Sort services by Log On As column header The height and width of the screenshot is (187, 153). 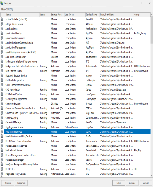point(75,15)
